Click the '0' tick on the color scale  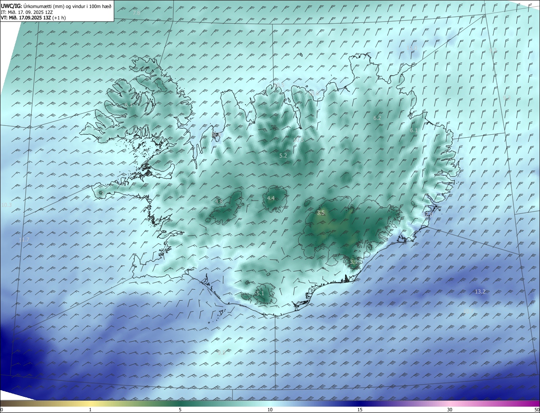tap(2, 410)
